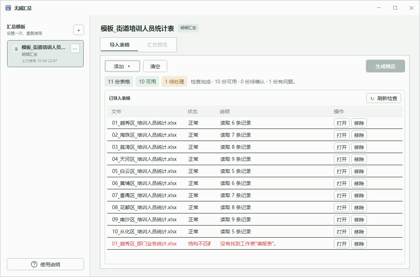Click the 结构不匹配 status cell
The width and height of the screenshot is (420, 277).
[199, 244]
